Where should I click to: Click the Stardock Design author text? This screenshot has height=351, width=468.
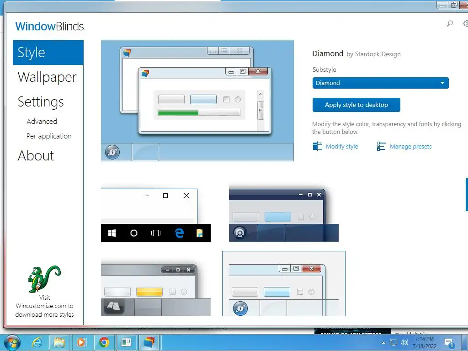(x=378, y=54)
